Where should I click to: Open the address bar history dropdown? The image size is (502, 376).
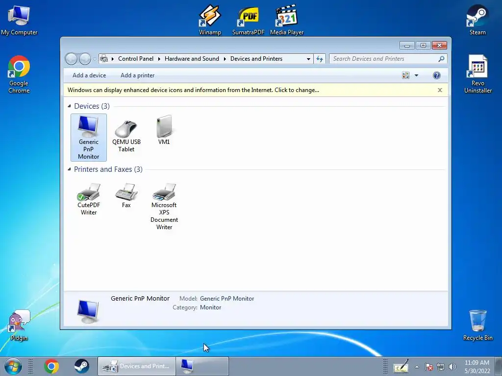[x=308, y=59]
